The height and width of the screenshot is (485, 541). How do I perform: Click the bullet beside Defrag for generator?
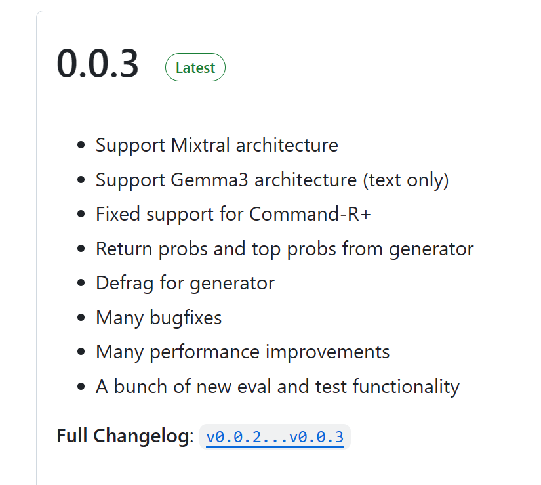click(81, 283)
